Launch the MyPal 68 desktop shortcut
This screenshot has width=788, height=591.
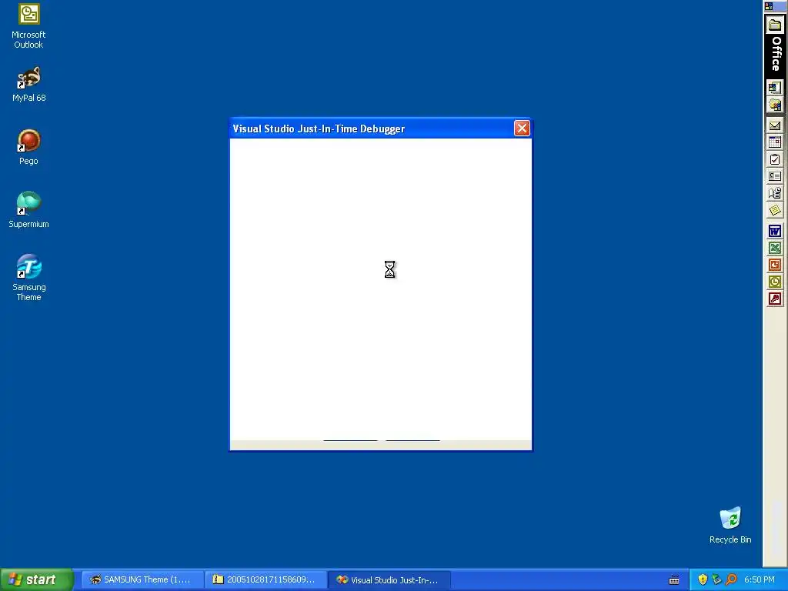click(28, 85)
